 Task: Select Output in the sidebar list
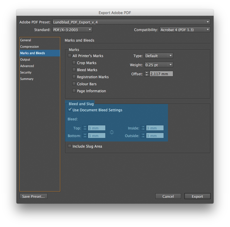tap(25, 59)
